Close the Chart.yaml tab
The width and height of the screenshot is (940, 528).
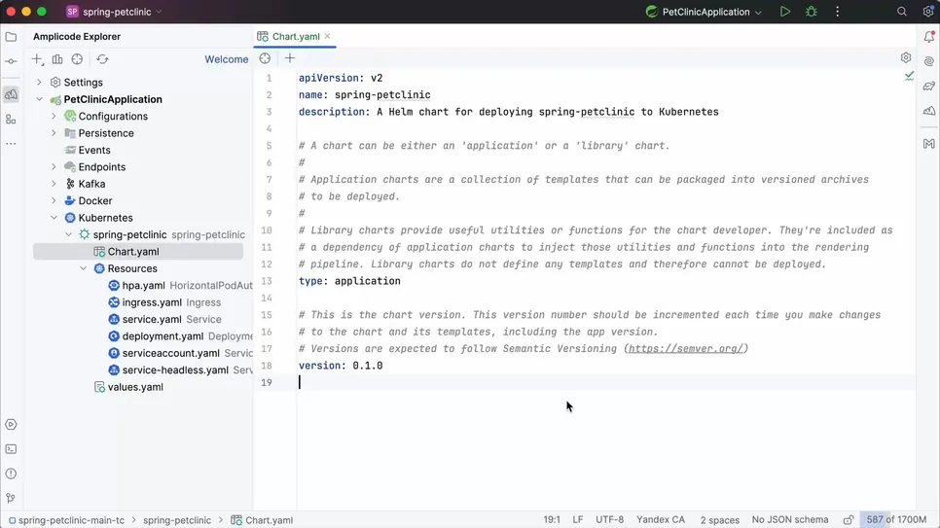[327, 36]
